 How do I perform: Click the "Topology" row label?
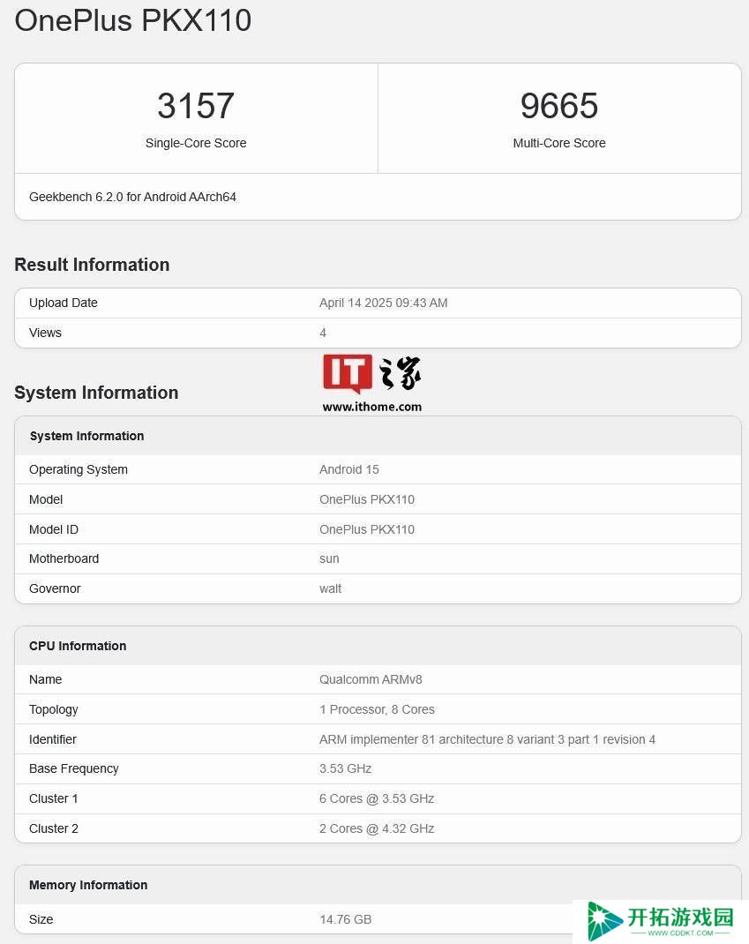54,710
